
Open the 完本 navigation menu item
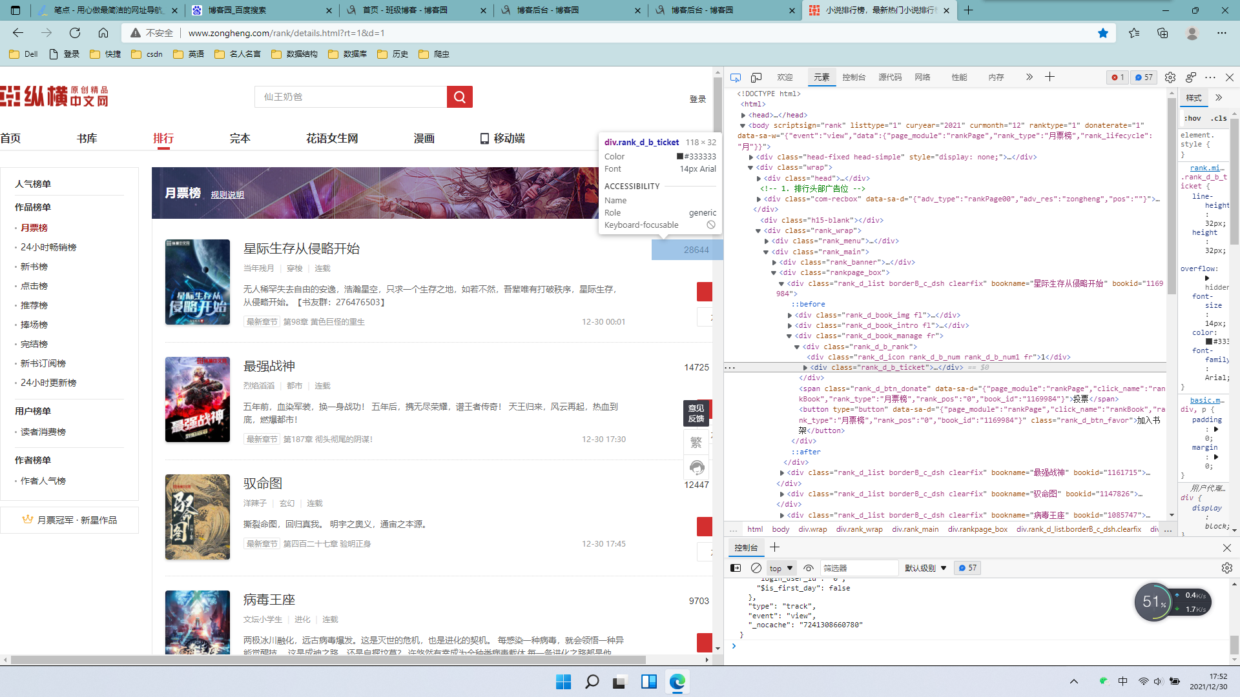pos(240,138)
